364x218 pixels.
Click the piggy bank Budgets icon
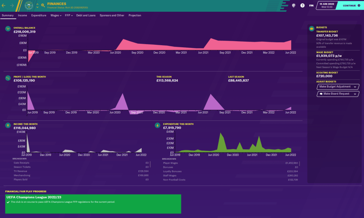pos(311,28)
